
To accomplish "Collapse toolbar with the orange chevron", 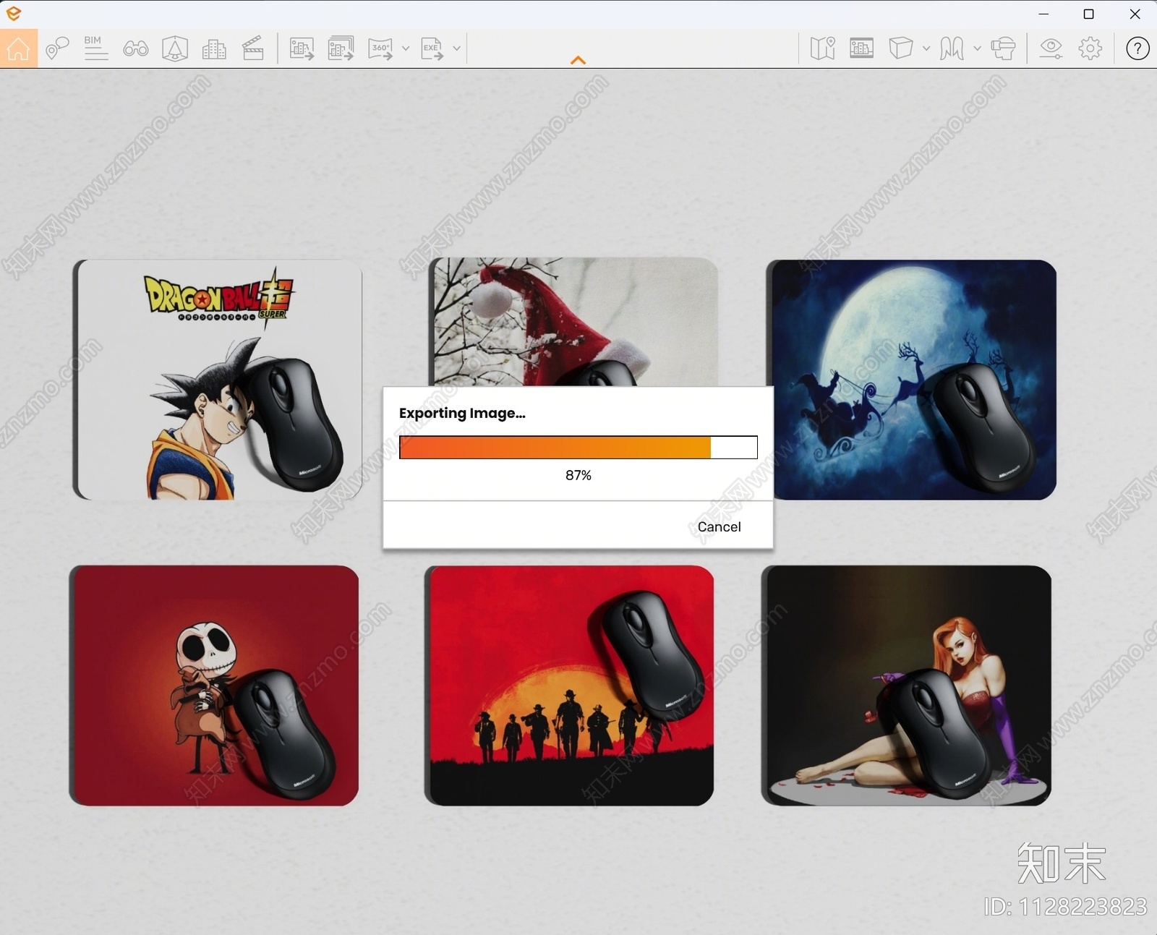I will click(x=578, y=60).
